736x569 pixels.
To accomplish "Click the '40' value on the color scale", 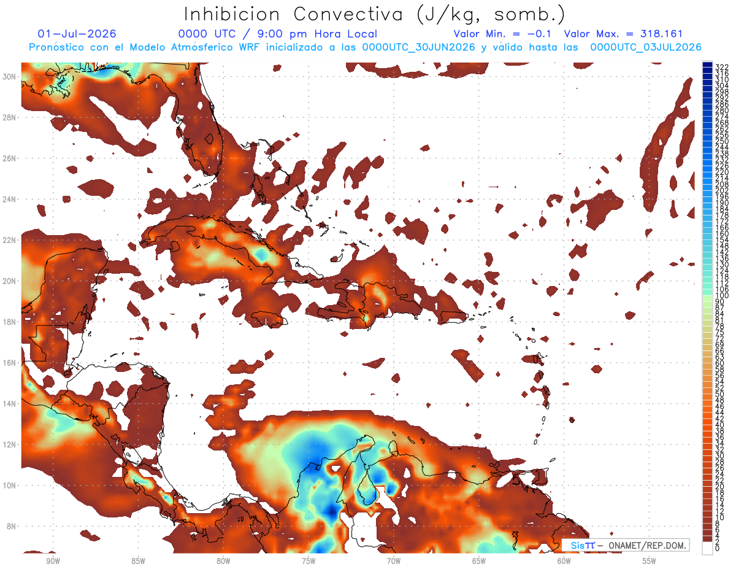I will (720, 425).
